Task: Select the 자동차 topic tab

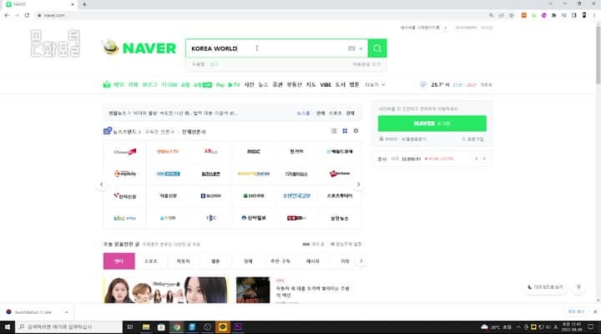Action: tap(183, 261)
